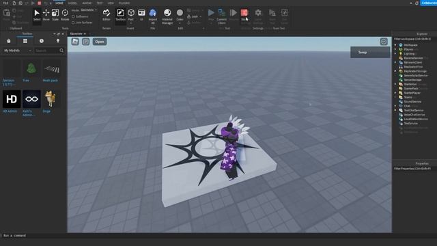Expand the ReplicatedStorage tree node
Screen dimensions: 437x246
(395, 71)
